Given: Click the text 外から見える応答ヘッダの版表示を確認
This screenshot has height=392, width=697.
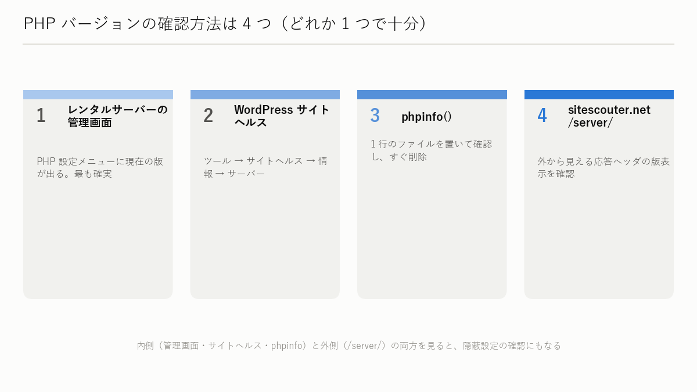Looking at the screenshot, I should point(603,167).
